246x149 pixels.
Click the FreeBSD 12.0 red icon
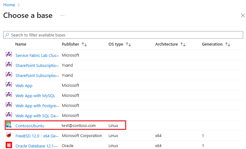pyautogui.click(x=9, y=135)
